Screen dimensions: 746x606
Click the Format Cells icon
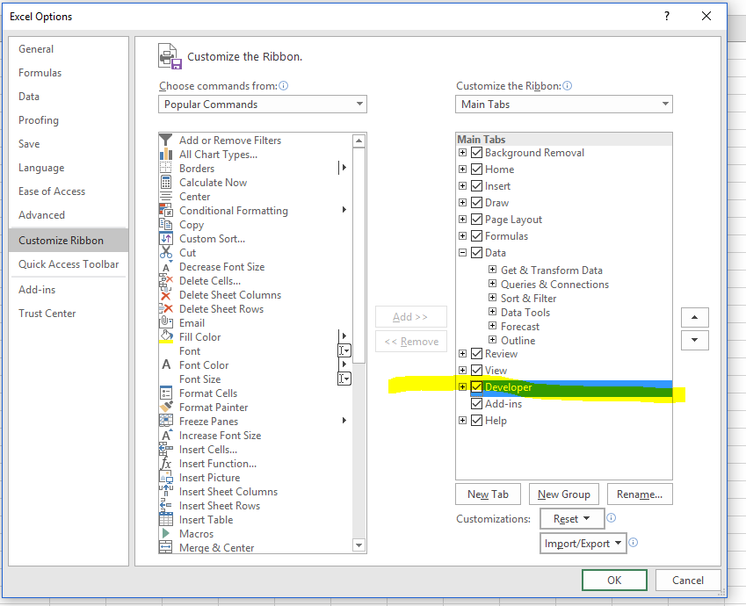(165, 393)
